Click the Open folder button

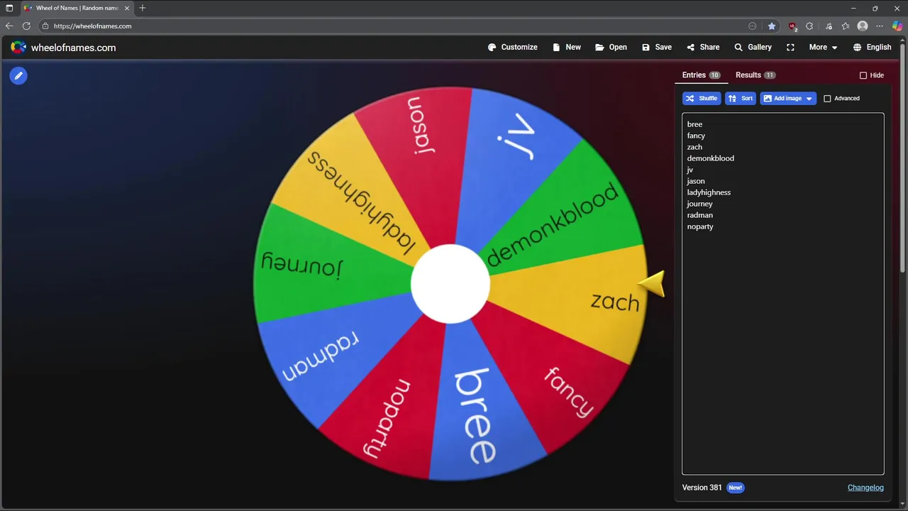coord(611,48)
